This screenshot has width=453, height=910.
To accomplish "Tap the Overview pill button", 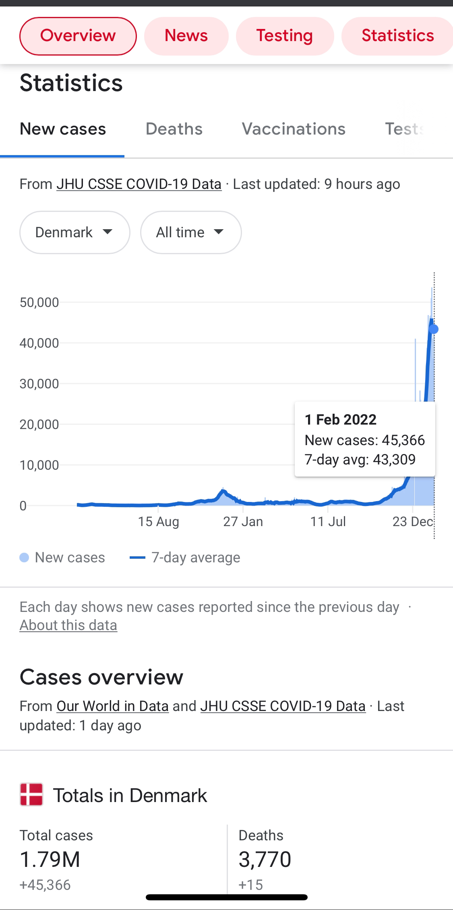I will [x=78, y=36].
